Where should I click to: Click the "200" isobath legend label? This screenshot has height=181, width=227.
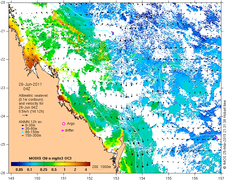95,167
